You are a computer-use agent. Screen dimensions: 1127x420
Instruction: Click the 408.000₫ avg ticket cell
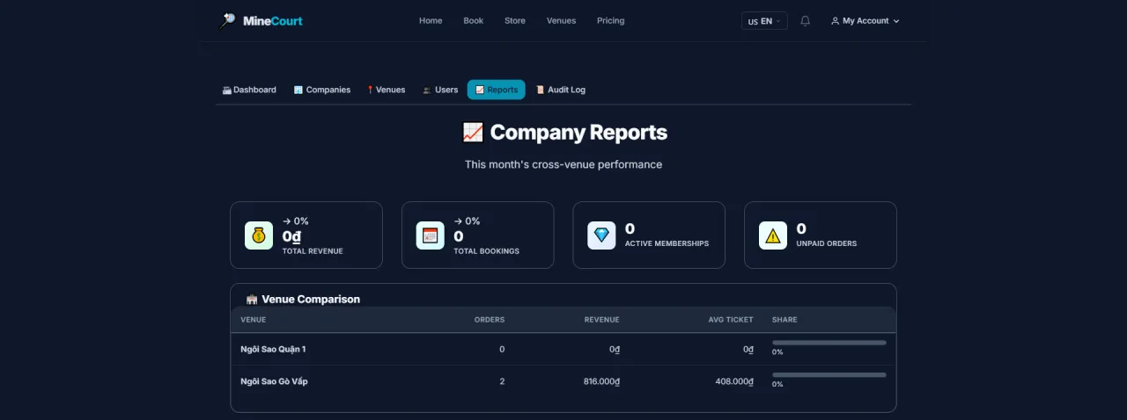(734, 382)
